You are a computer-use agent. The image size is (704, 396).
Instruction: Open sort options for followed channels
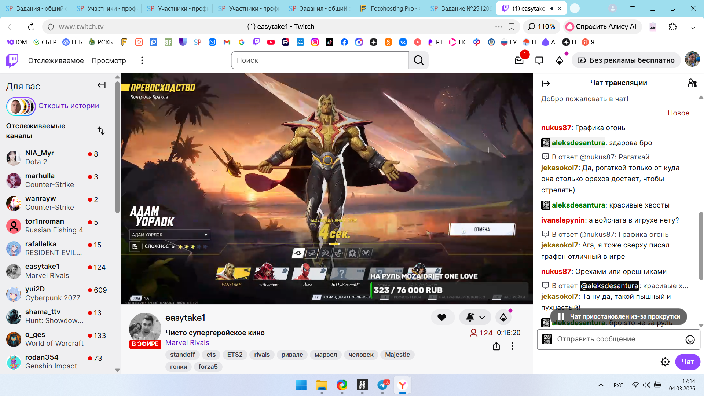pyautogui.click(x=101, y=131)
